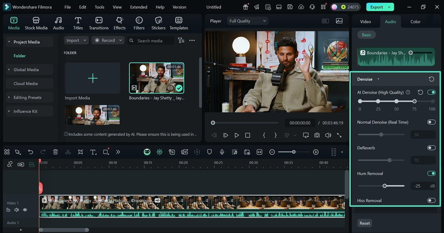Take a snapshot with the camera icon
444x233 pixels.
click(x=317, y=135)
